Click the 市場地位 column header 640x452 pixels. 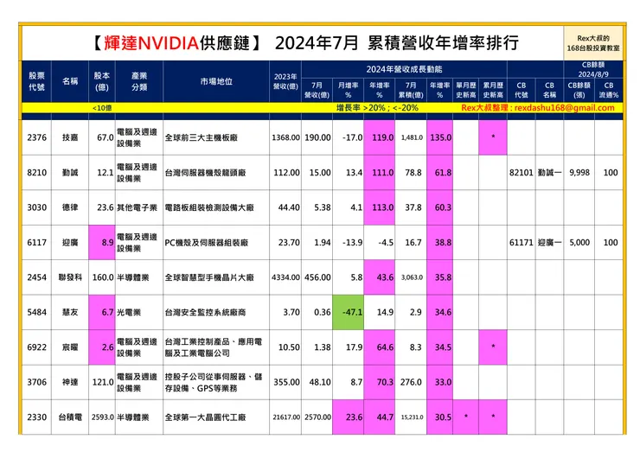216,81
